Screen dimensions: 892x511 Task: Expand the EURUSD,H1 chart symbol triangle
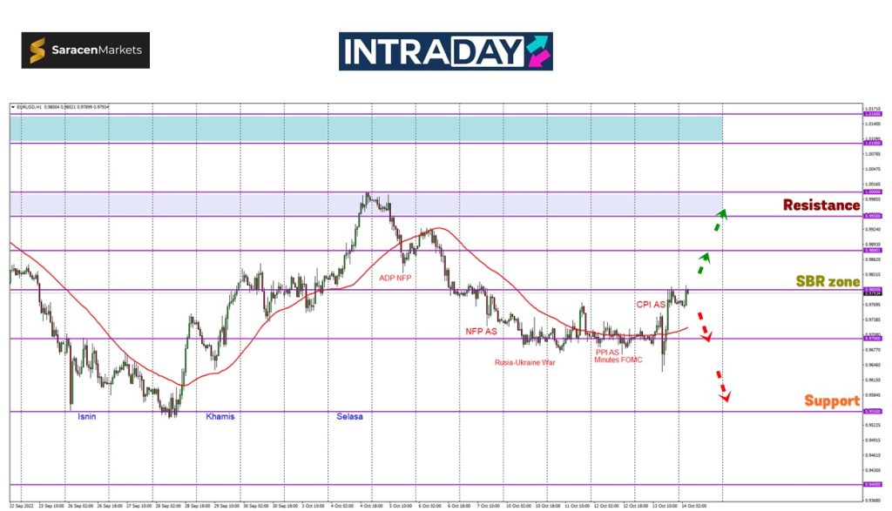(x=13, y=107)
